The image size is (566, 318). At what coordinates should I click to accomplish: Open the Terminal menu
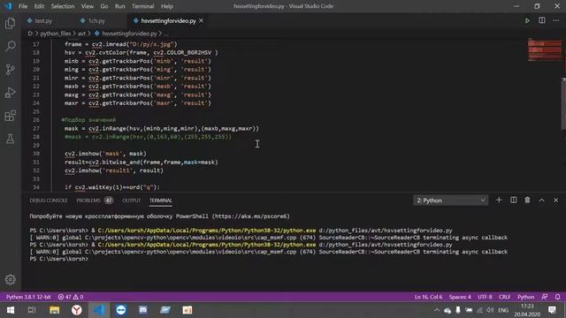142,6
